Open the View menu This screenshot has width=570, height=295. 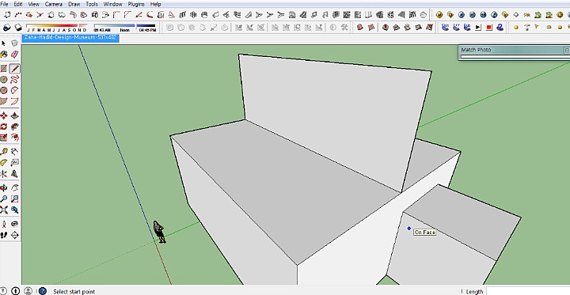[x=33, y=4]
